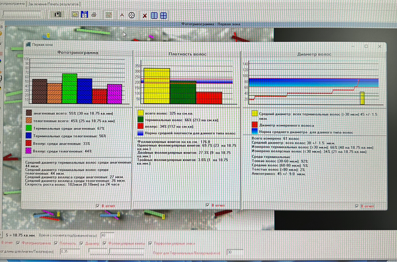Viewport: 397px width, 262px height.
Task: Click the blue 'Норма среднего диаметра' swatch
Action: [x=255, y=131]
